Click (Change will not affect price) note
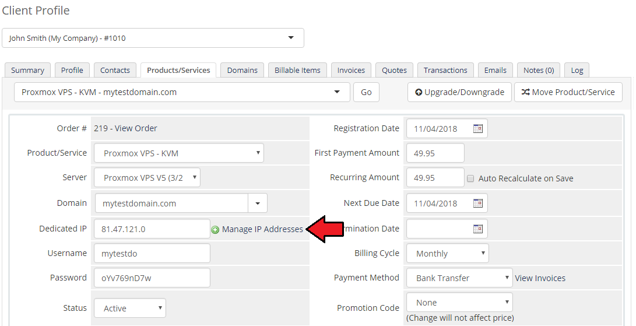This screenshot has height=326, width=636. 460,318
